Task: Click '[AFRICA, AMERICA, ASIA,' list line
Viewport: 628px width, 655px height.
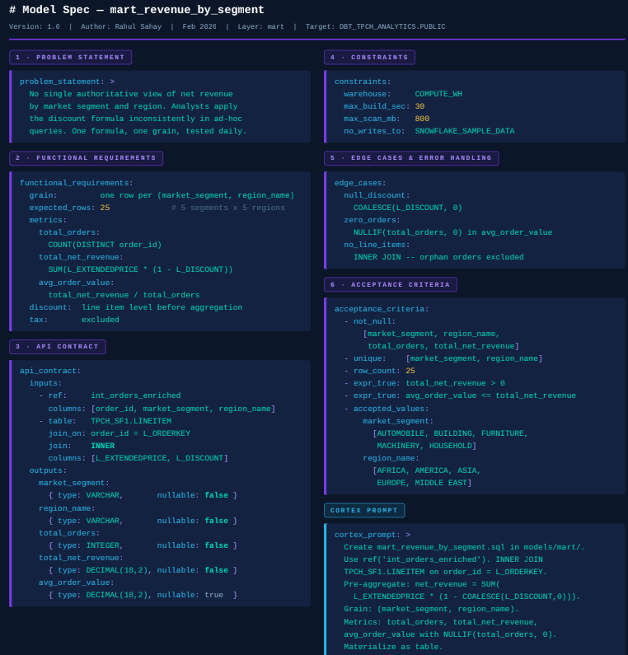Action: pyautogui.click(x=427, y=470)
